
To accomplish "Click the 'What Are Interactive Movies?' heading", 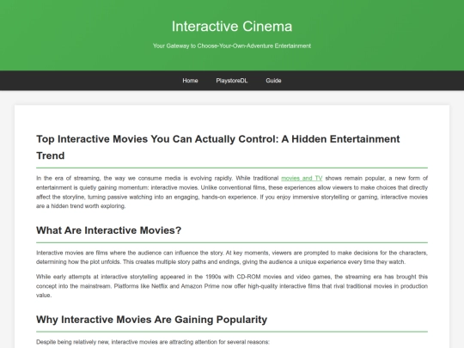I will pyautogui.click(x=108, y=230).
